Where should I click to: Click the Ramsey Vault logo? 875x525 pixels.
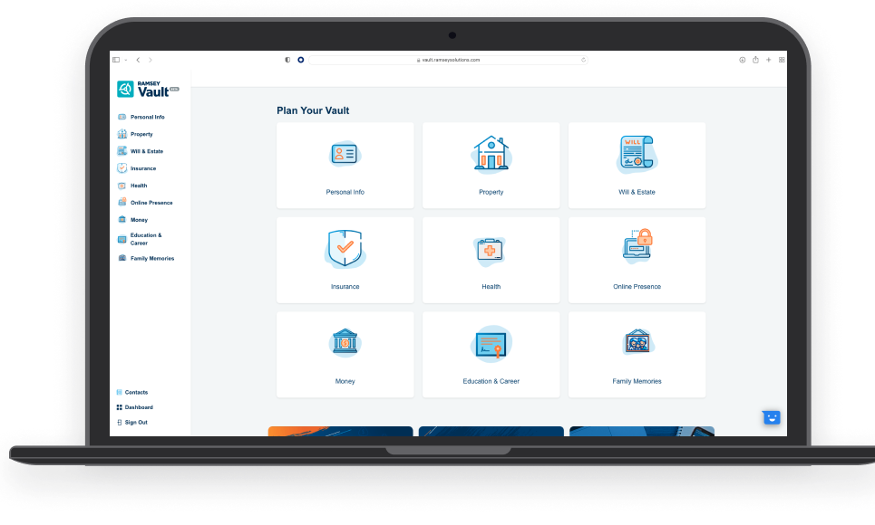click(148, 90)
